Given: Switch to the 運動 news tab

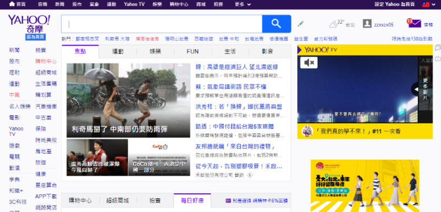Looking at the screenshot, I should point(118,51).
